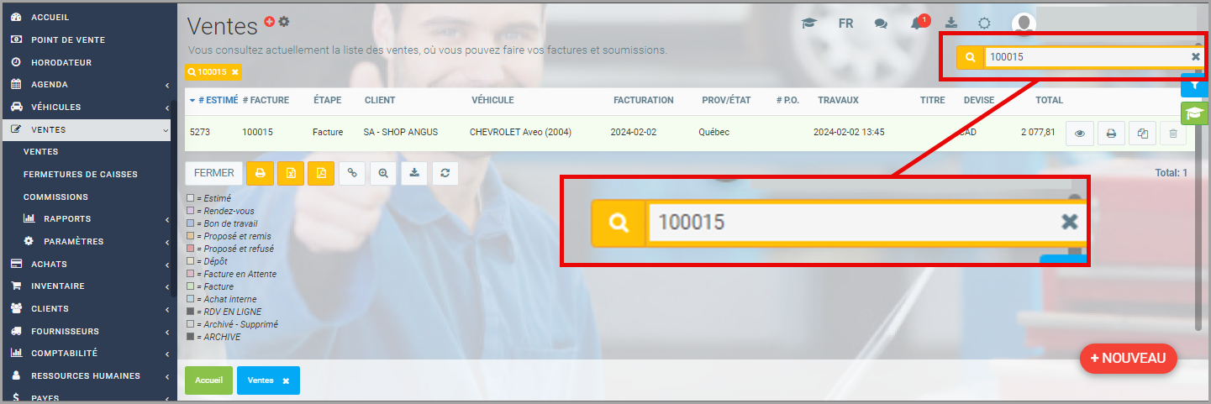Click the refresh icon beside the FERMER button
This screenshot has width=1211, height=404.
pyautogui.click(x=445, y=173)
